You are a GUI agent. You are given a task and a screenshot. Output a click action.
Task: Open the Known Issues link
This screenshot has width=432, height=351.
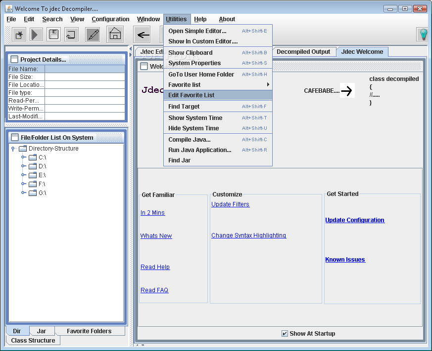(x=345, y=260)
